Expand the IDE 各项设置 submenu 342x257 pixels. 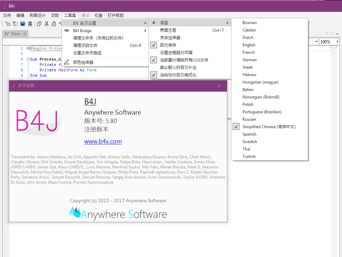(105, 23)
